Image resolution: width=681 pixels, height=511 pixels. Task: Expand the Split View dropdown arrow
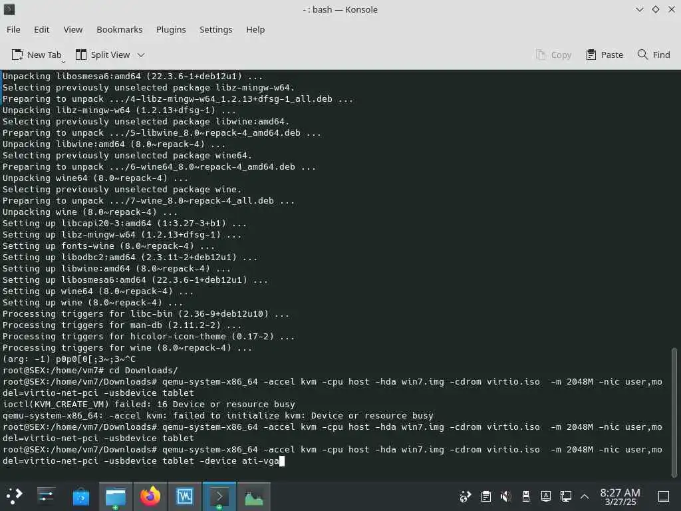click(141, 55)
